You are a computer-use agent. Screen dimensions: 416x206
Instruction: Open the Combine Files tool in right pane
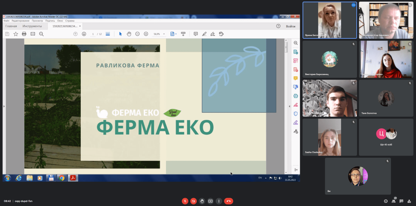point(296,87)
